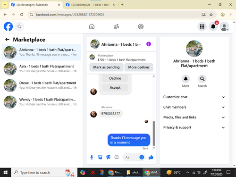Click Mark as pending button
Screen dimensions: 236x177
[x=106, y=67]
